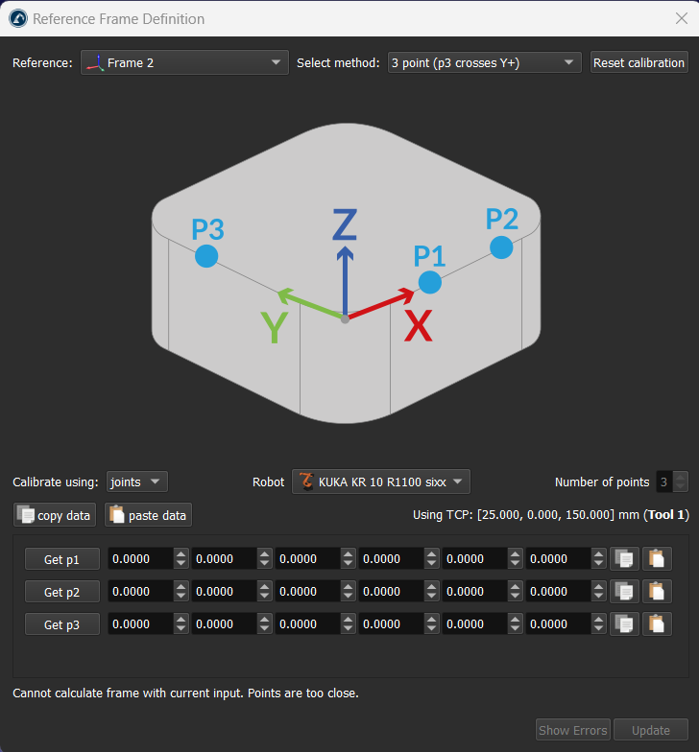699x752 pixels.
Task: Click the copy icon on the p1 row
Action: coord(624,559)
